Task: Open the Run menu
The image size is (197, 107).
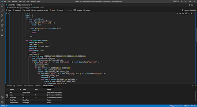Action: [28, 1]
